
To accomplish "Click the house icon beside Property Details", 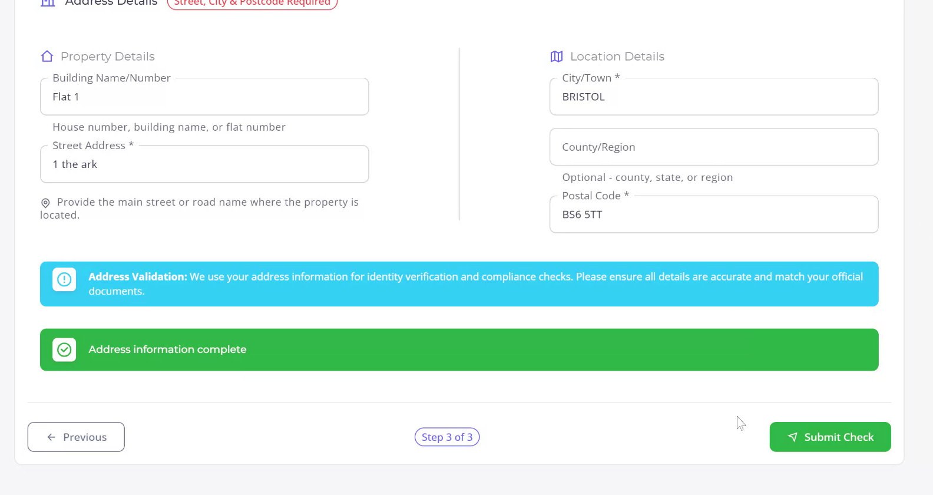I will [x=47, y=57].
